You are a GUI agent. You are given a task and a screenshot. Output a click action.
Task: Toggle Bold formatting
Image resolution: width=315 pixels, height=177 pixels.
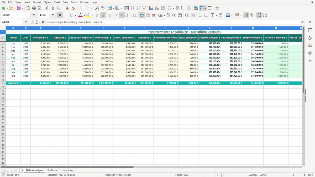click(60, 15)
